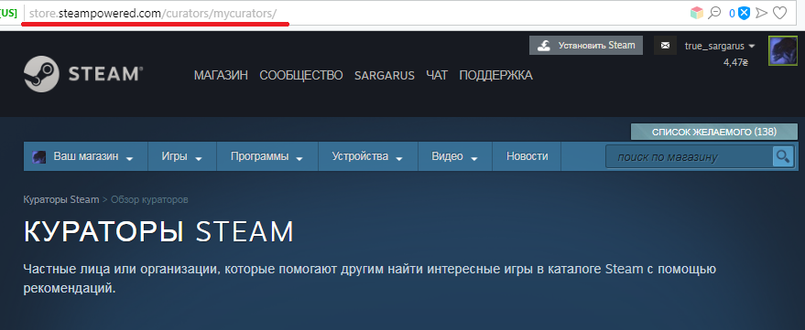Open the ЧАТ menu item
Viewport: 805px width, 330px height.
(x=436, y=75)
